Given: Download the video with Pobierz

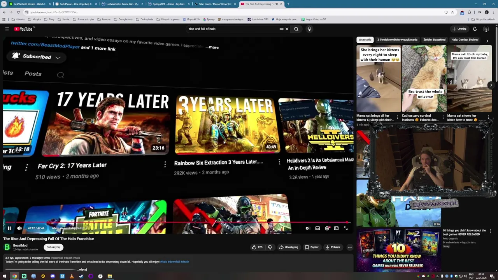Looking at the screenshot, I should click(333, 247).
